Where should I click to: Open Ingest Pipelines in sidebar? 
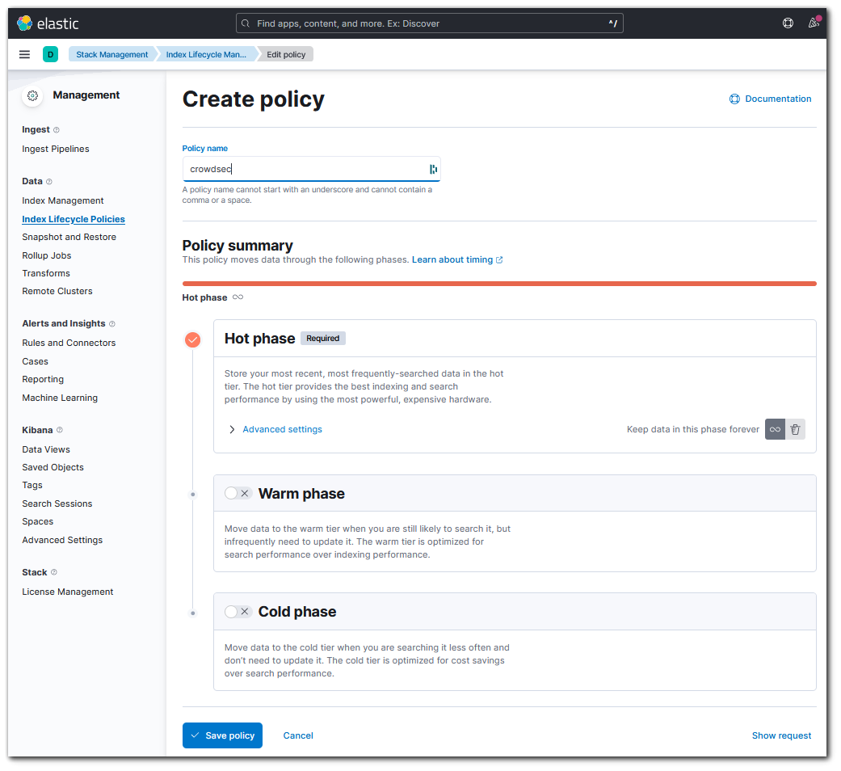click(x=56, y=149)
